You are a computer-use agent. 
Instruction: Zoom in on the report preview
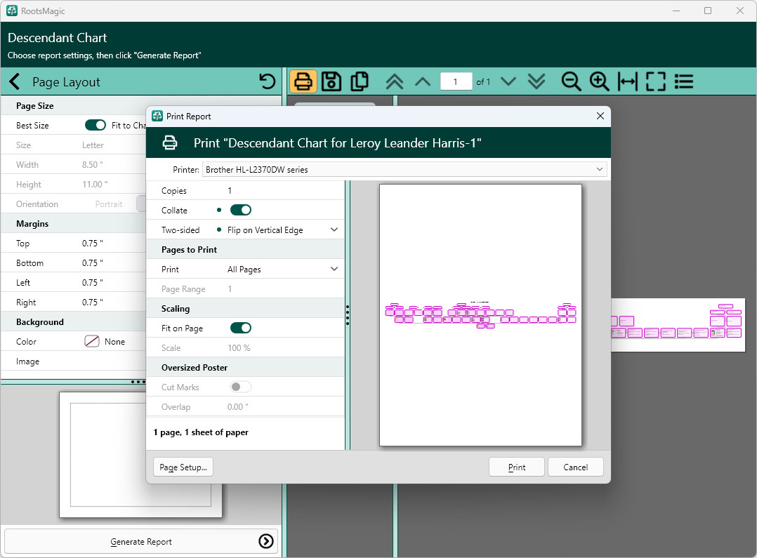pyautogui.click(x=599, y=81)
